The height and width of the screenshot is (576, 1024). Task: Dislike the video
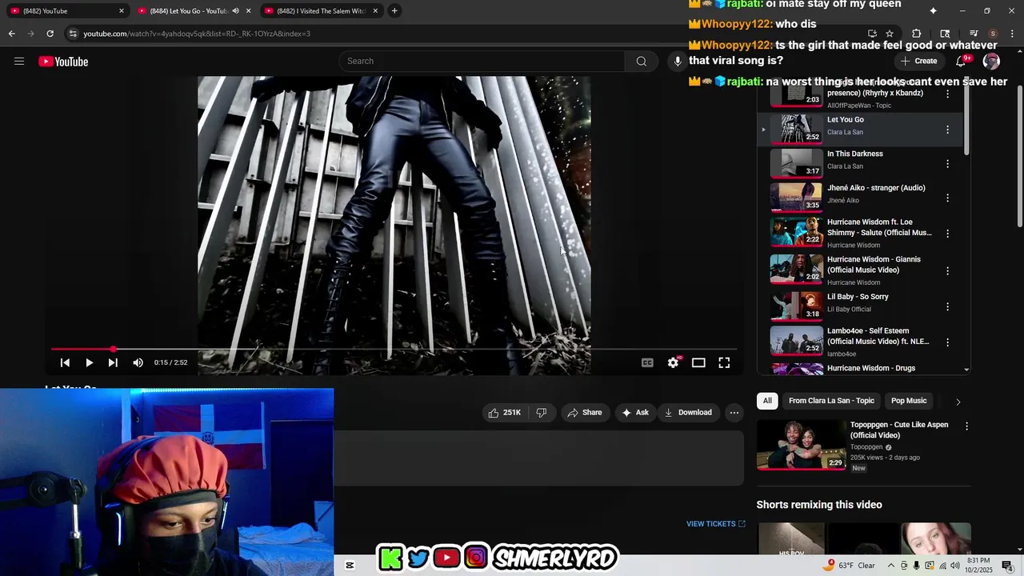541,413
